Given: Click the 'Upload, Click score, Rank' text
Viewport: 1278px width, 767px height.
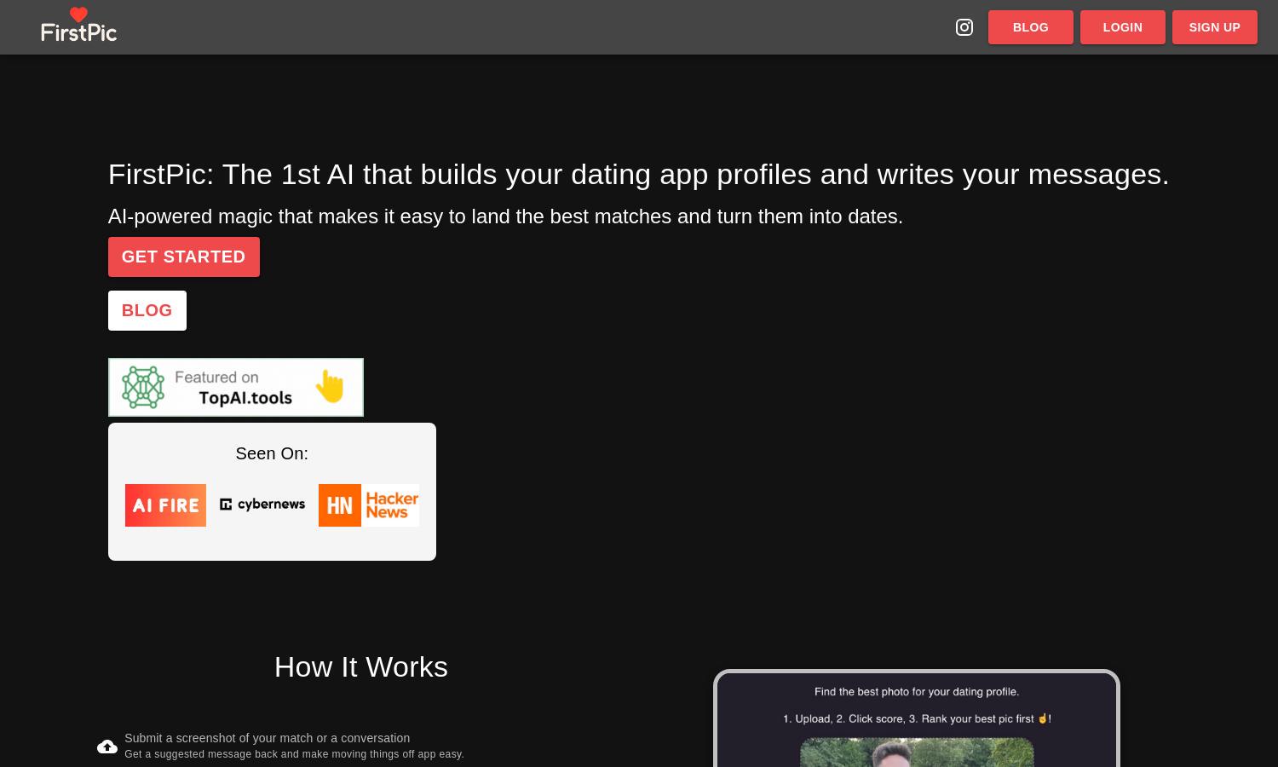Looking at the screenshot, I should pos(917,719).
